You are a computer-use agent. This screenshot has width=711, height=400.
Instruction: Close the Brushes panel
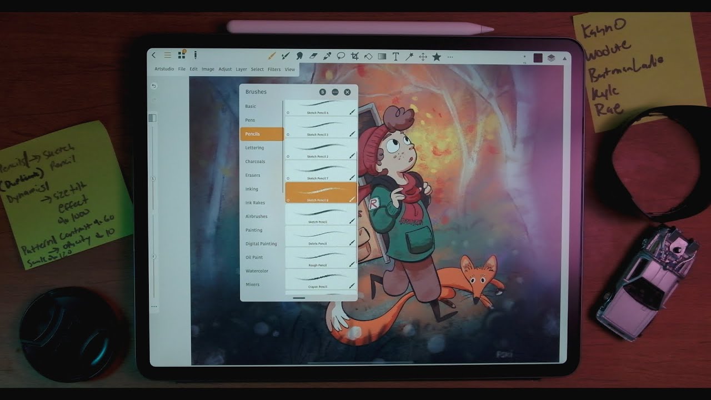click(x=347, y=92)
